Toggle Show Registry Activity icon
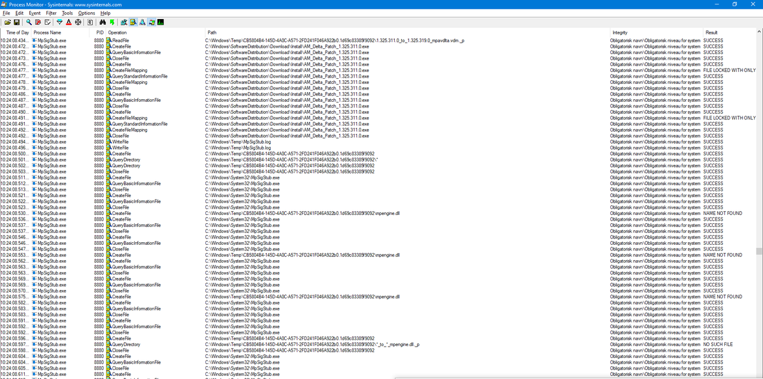 123,22
